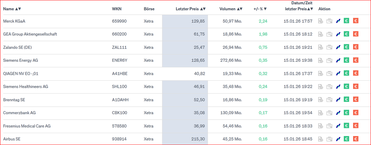The height and width of the screenshot is (145, 371).
Task: Add Airbus SE to depot briefcase icon
Action: click(x=329, y=139)
